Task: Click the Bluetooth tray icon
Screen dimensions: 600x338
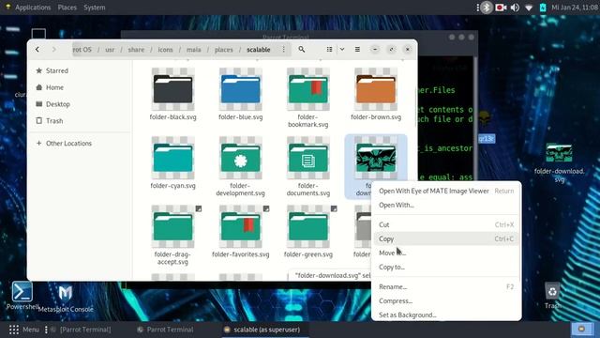Action: coord(487,8)
